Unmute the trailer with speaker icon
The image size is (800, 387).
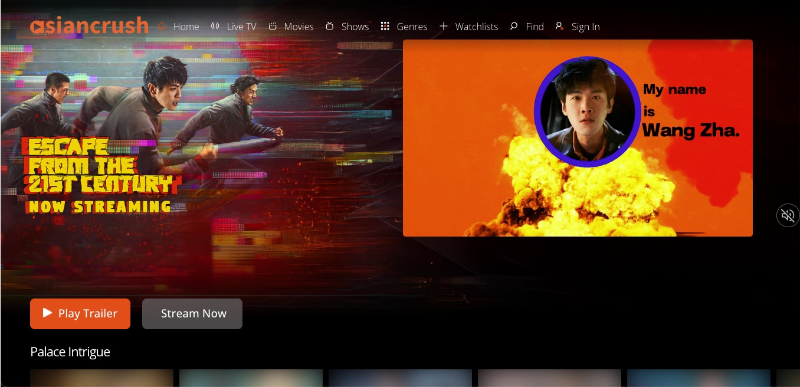[788, 215]
